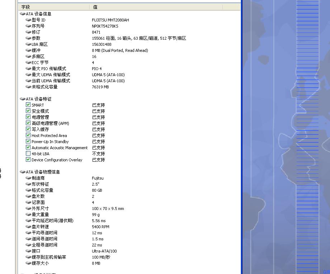Select the ATA 设备物理信息 group icon
Viewport: 330px width, 274px height.
[x=23, y=172]
